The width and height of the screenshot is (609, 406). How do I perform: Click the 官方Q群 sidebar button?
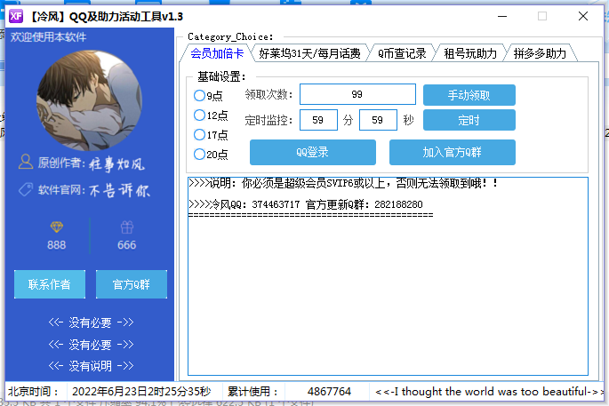coord(132,284)
